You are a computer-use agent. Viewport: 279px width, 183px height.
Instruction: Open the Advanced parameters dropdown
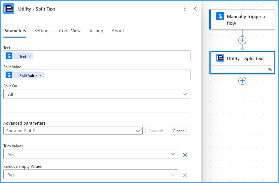73,131
